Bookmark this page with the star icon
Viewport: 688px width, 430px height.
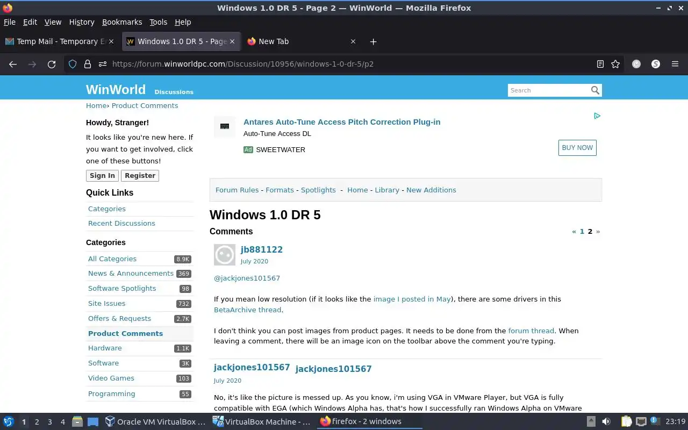(x=615, y=64)
